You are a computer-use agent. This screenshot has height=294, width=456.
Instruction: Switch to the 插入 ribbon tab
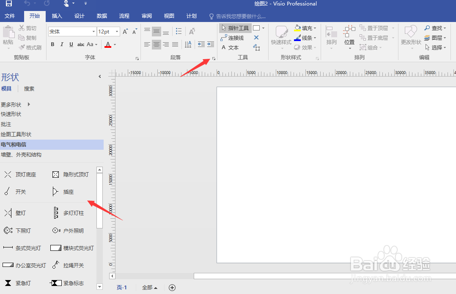(57, 16)
